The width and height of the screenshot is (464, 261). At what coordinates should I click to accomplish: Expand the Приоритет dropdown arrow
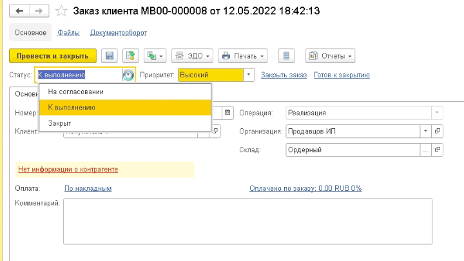pos(249,75)
